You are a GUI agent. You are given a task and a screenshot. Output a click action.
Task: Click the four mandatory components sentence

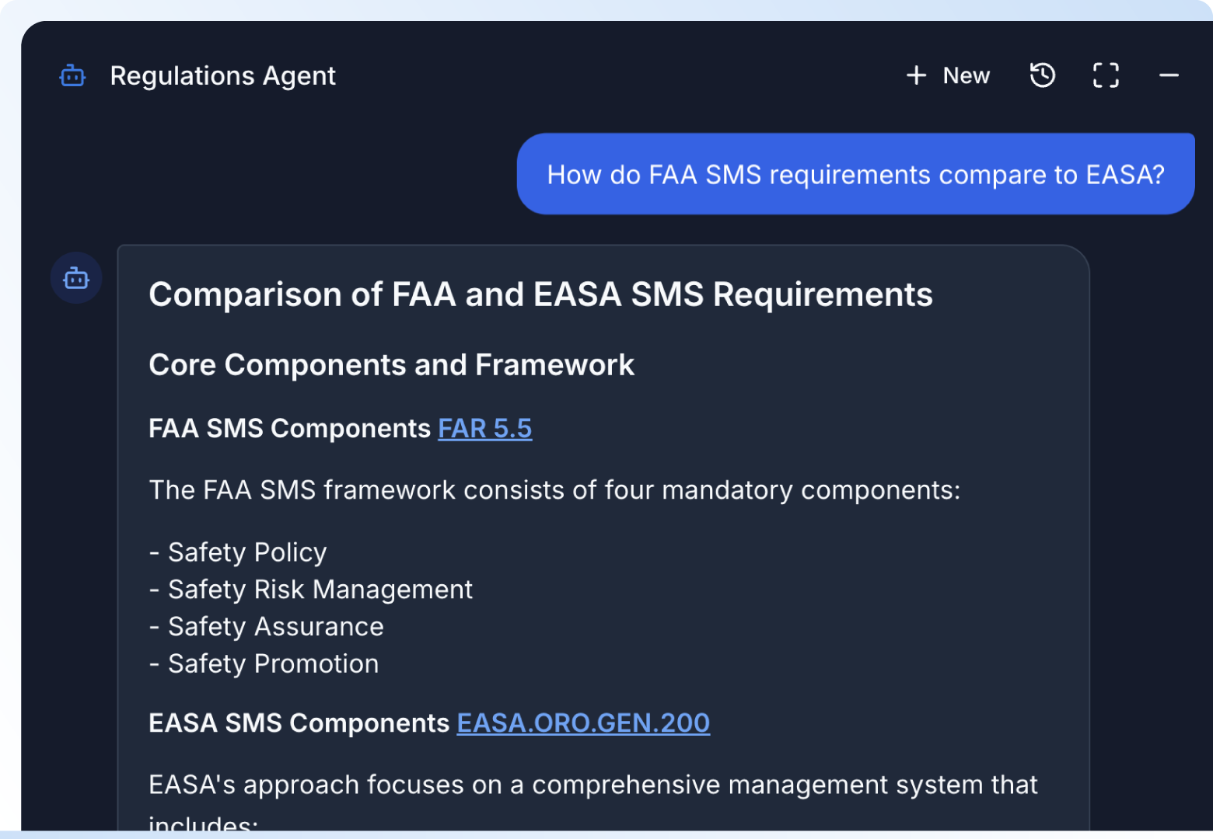pyautogui.click(x=554, y=490)
